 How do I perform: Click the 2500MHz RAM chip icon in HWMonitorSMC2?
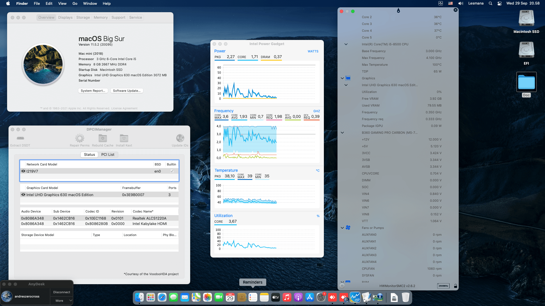point(443,286)
